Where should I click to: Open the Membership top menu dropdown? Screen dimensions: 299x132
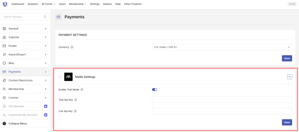pyautogui.click(x=78, y=4)
